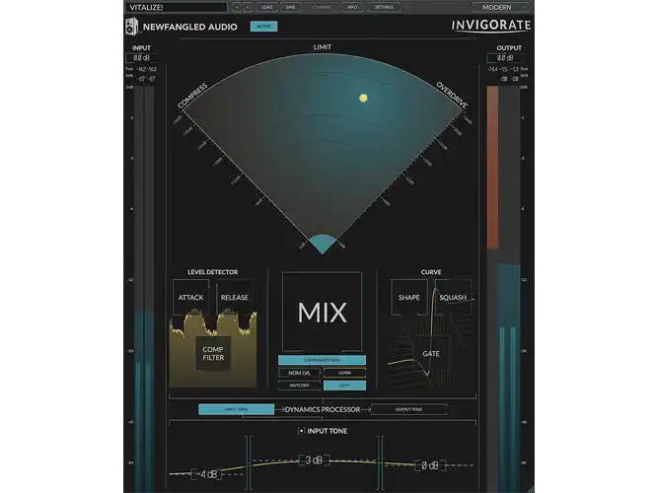Click the Input gain value field
The image size is (658, 493).
(141, 58)
